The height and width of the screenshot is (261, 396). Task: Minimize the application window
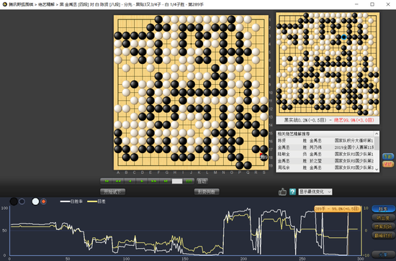[356, 4]
